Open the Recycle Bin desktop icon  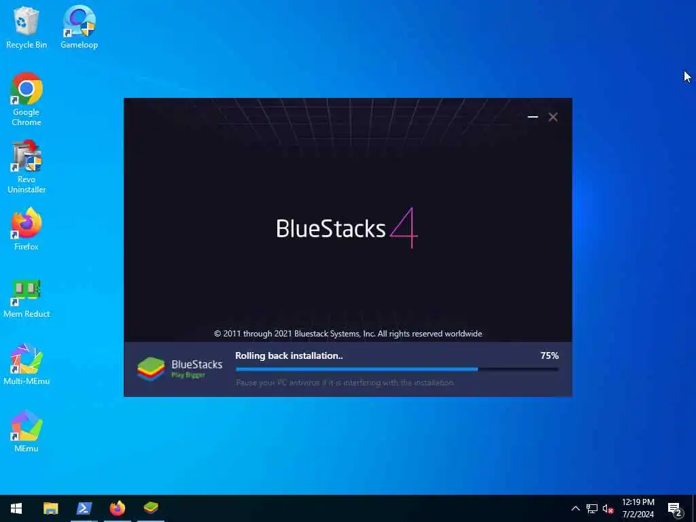coord(27,27)
